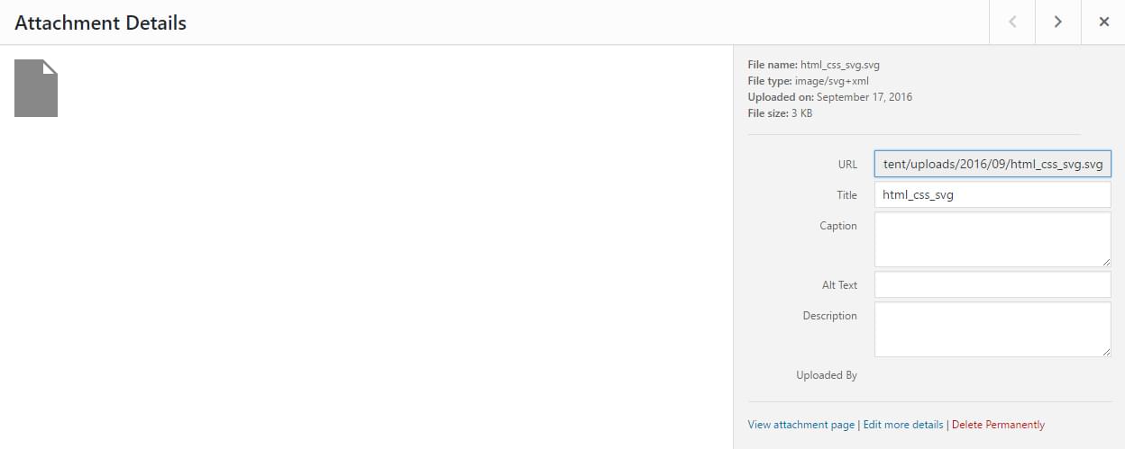The image size is (1125, 449).
Task: Click the Caption field label
Action: 838,226
